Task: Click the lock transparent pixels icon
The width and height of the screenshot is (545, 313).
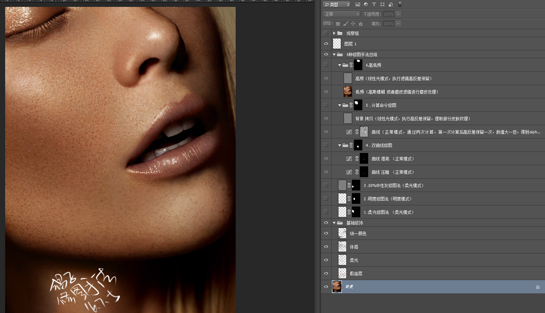Action: click(338, 24)
